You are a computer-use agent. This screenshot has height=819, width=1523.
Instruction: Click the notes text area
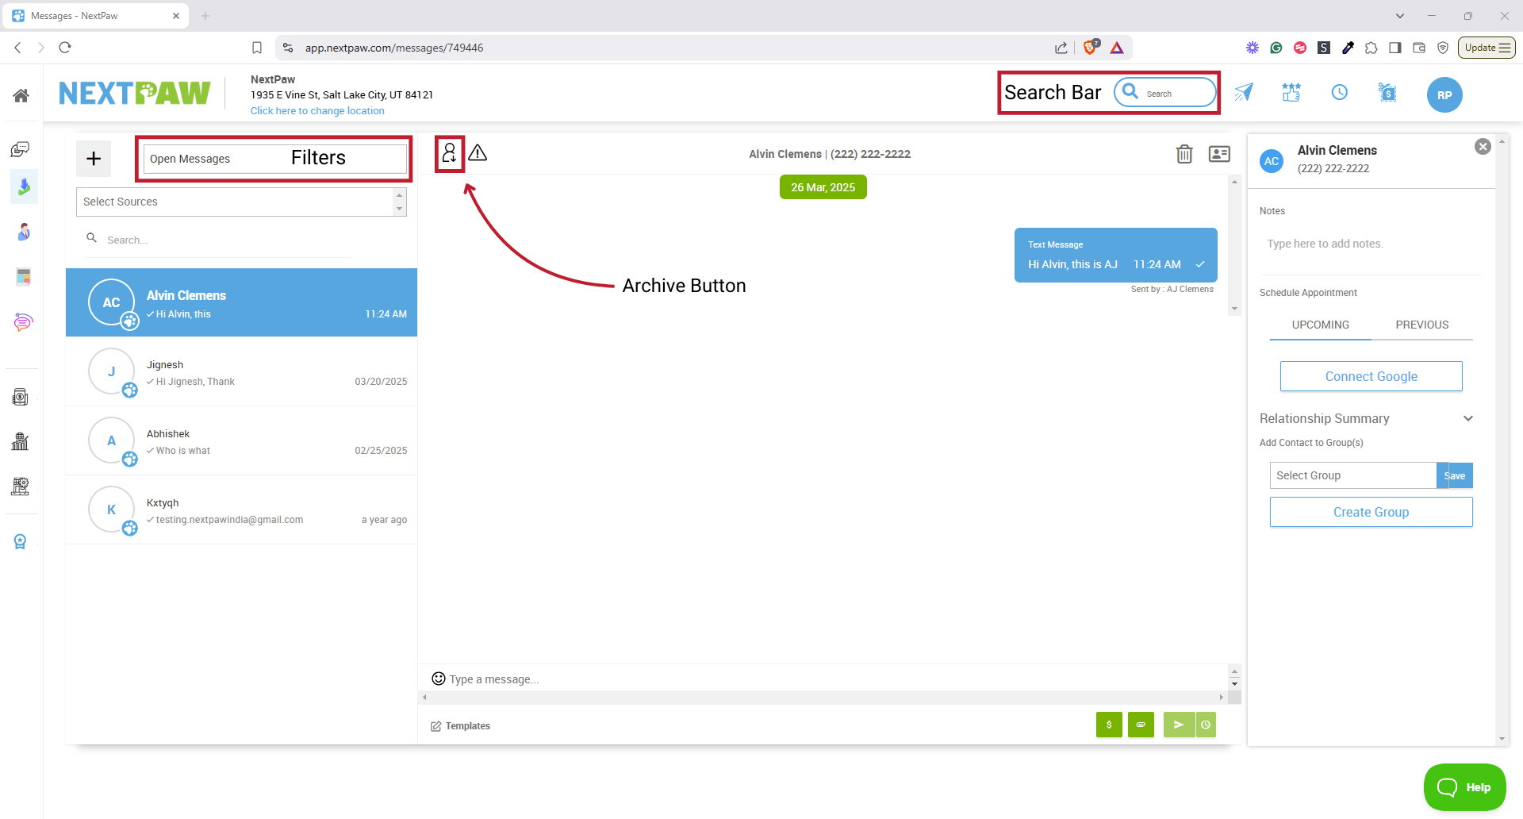click(x=1370, y=244)
